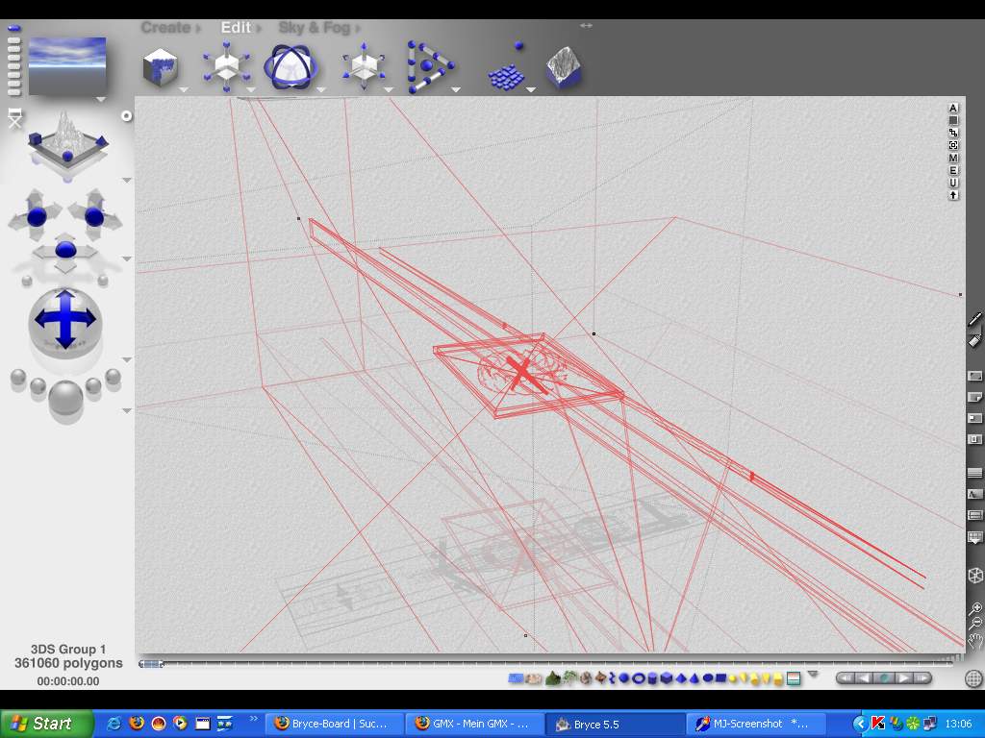Select terrains with the green mountain icon

553,678
